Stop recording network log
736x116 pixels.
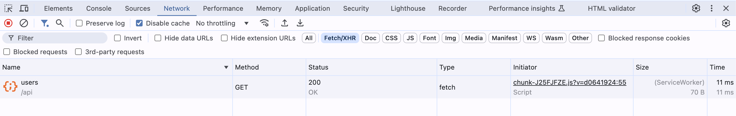[8, 23]
